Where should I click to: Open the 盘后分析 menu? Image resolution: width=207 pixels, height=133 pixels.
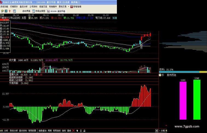point(24,7)
